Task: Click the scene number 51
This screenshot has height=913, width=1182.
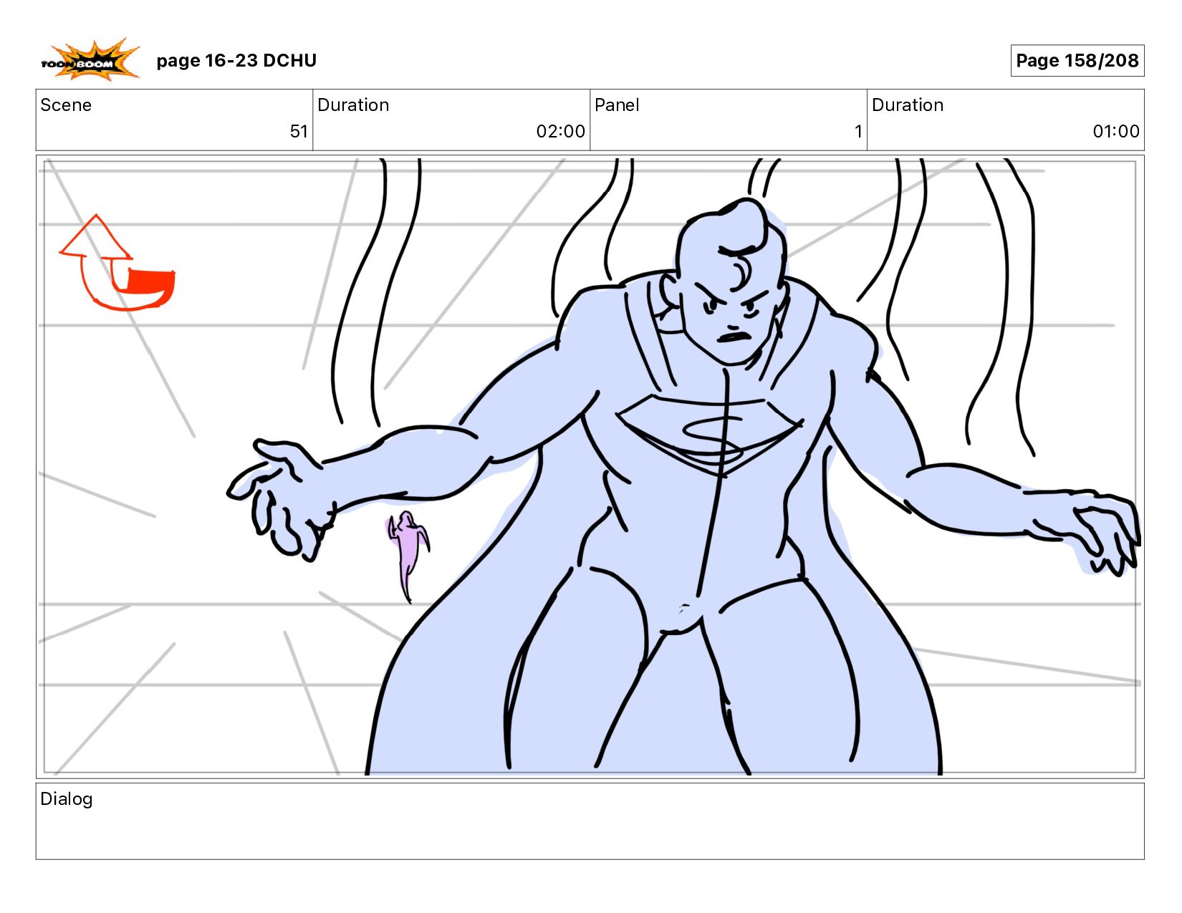Action: 299,131
